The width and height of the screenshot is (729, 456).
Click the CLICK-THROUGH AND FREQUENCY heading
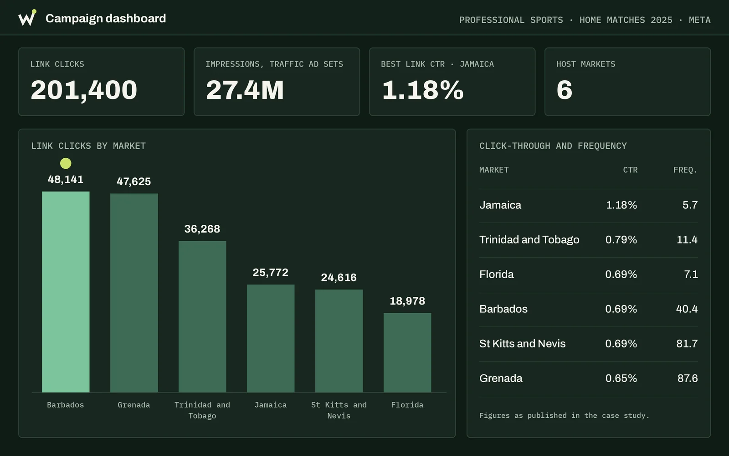coord(553,146)
